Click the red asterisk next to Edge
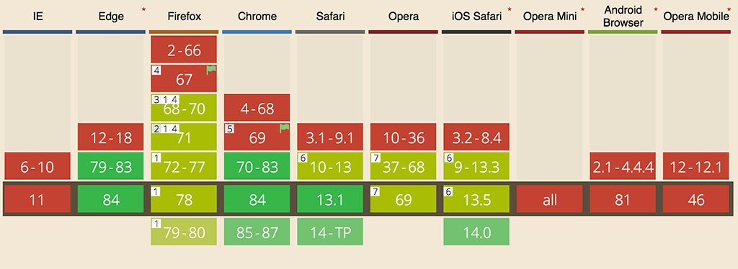Screen dimensions: 738x269 point(143,9)
